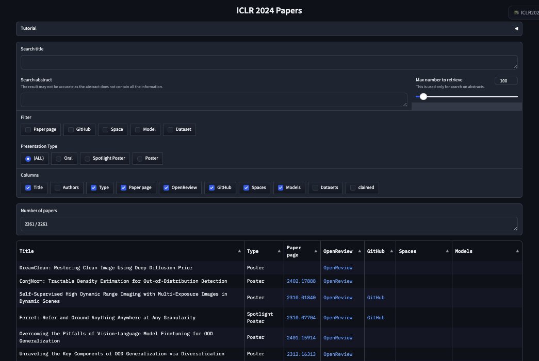539x361 pixels.
Task: Enable the Paper page filter checkbox
Action: [x=28, y=130]
